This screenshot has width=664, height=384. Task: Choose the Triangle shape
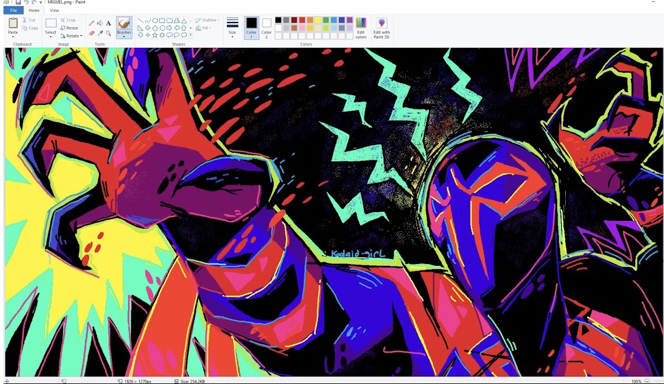tap(184, 21)
